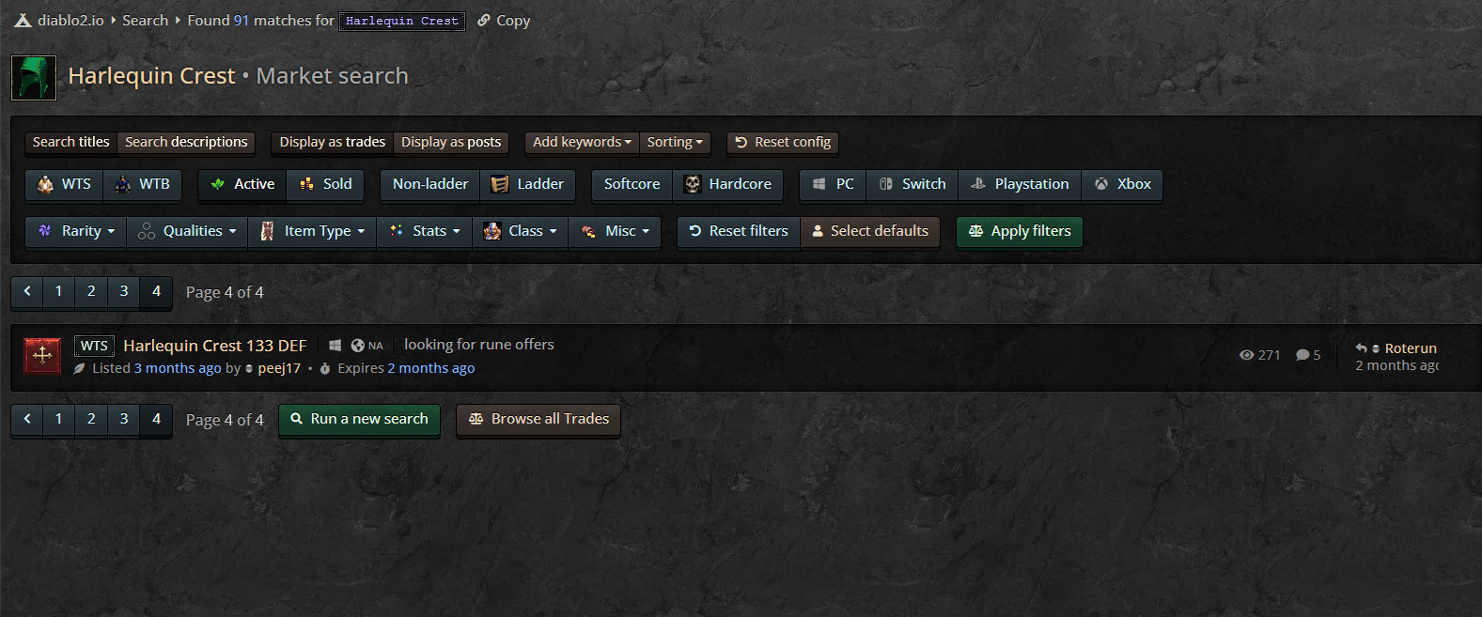1482x617 pixels.
Task: Open the Sorting dropdown
Action: 674,142
